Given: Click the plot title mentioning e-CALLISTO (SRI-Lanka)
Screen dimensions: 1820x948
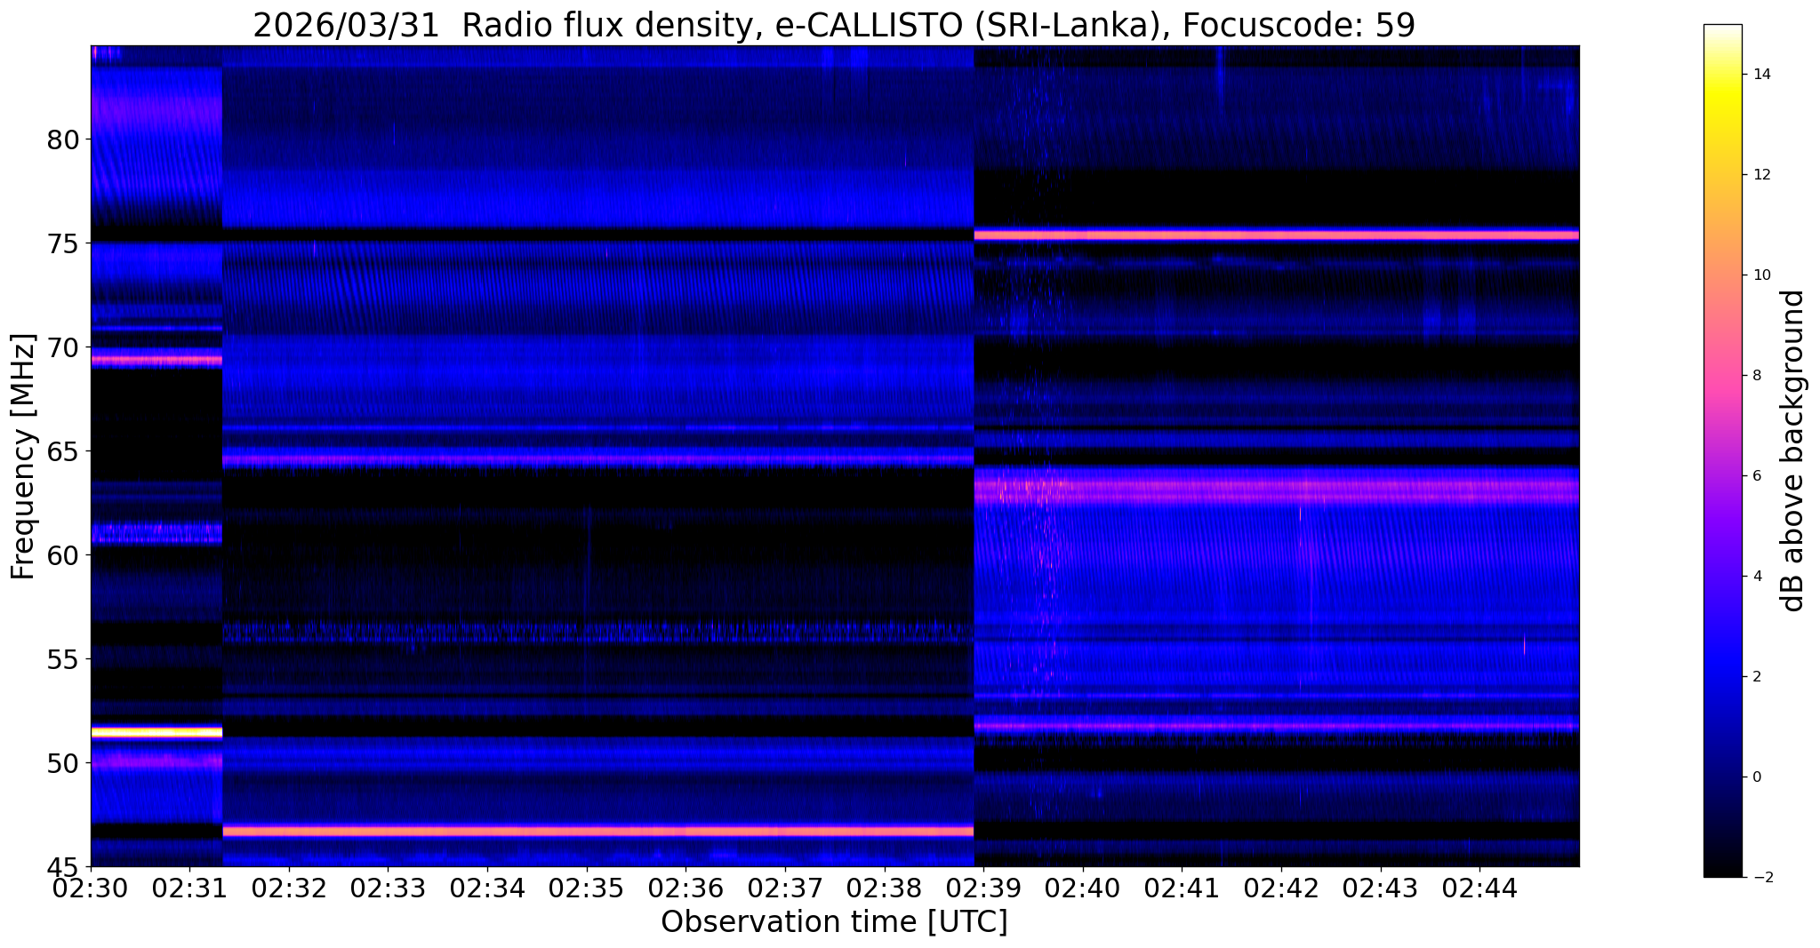Looking at the screenshot, I should [x=834, y=25].
